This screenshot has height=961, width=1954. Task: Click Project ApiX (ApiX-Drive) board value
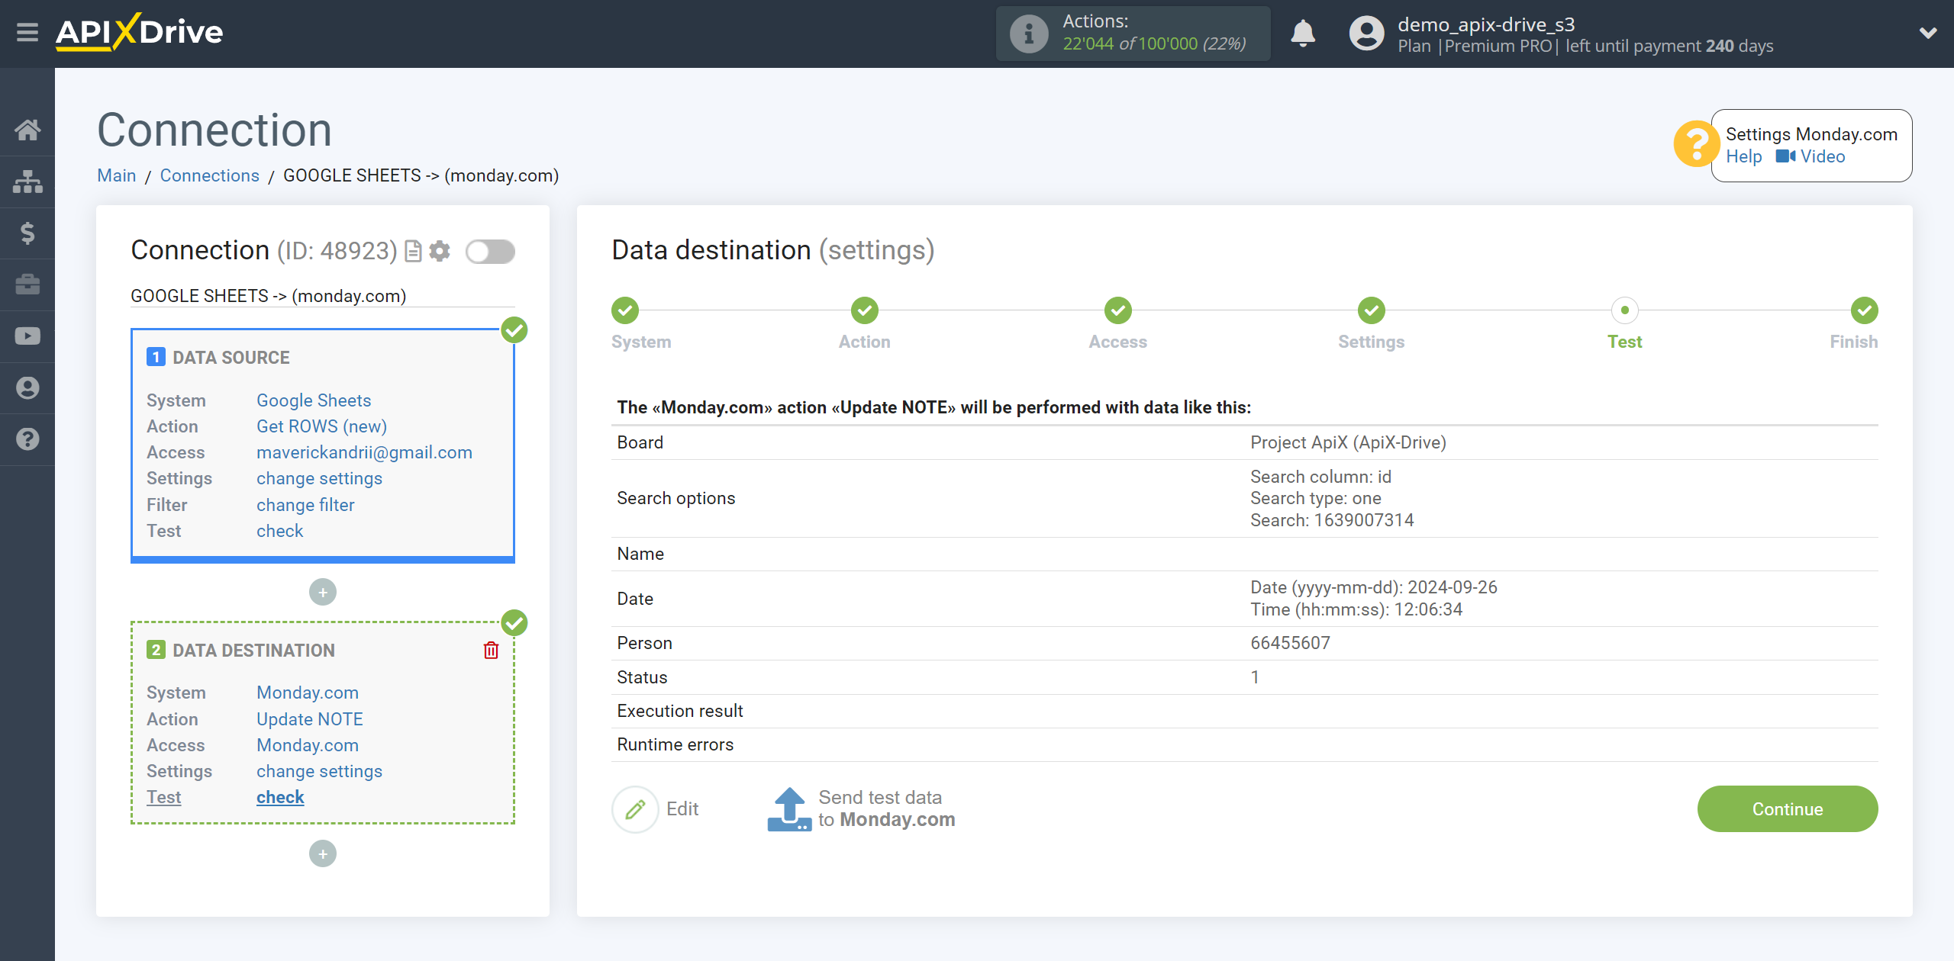[1348, 442]
